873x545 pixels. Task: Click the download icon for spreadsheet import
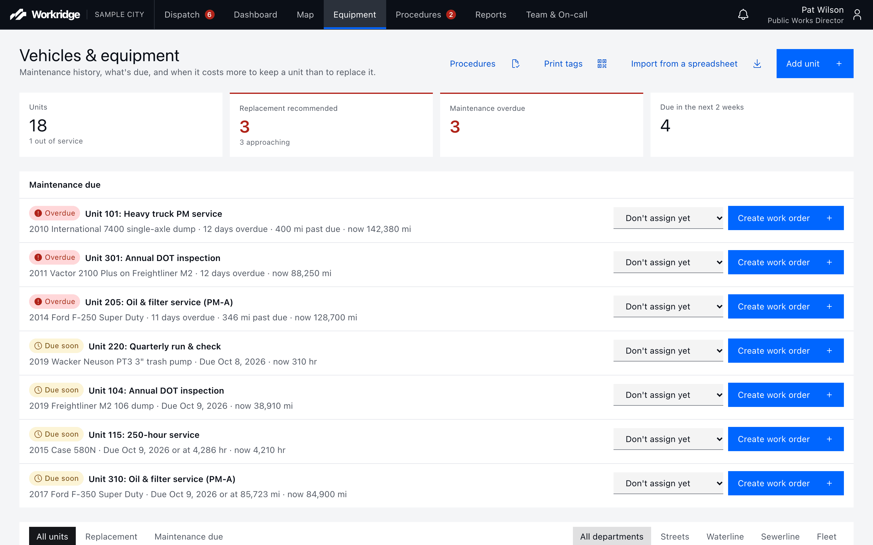click(757, 64)
